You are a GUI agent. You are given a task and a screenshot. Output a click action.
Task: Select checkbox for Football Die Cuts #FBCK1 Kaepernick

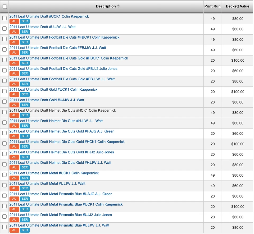pyautogui.click(x=4, y=39)
